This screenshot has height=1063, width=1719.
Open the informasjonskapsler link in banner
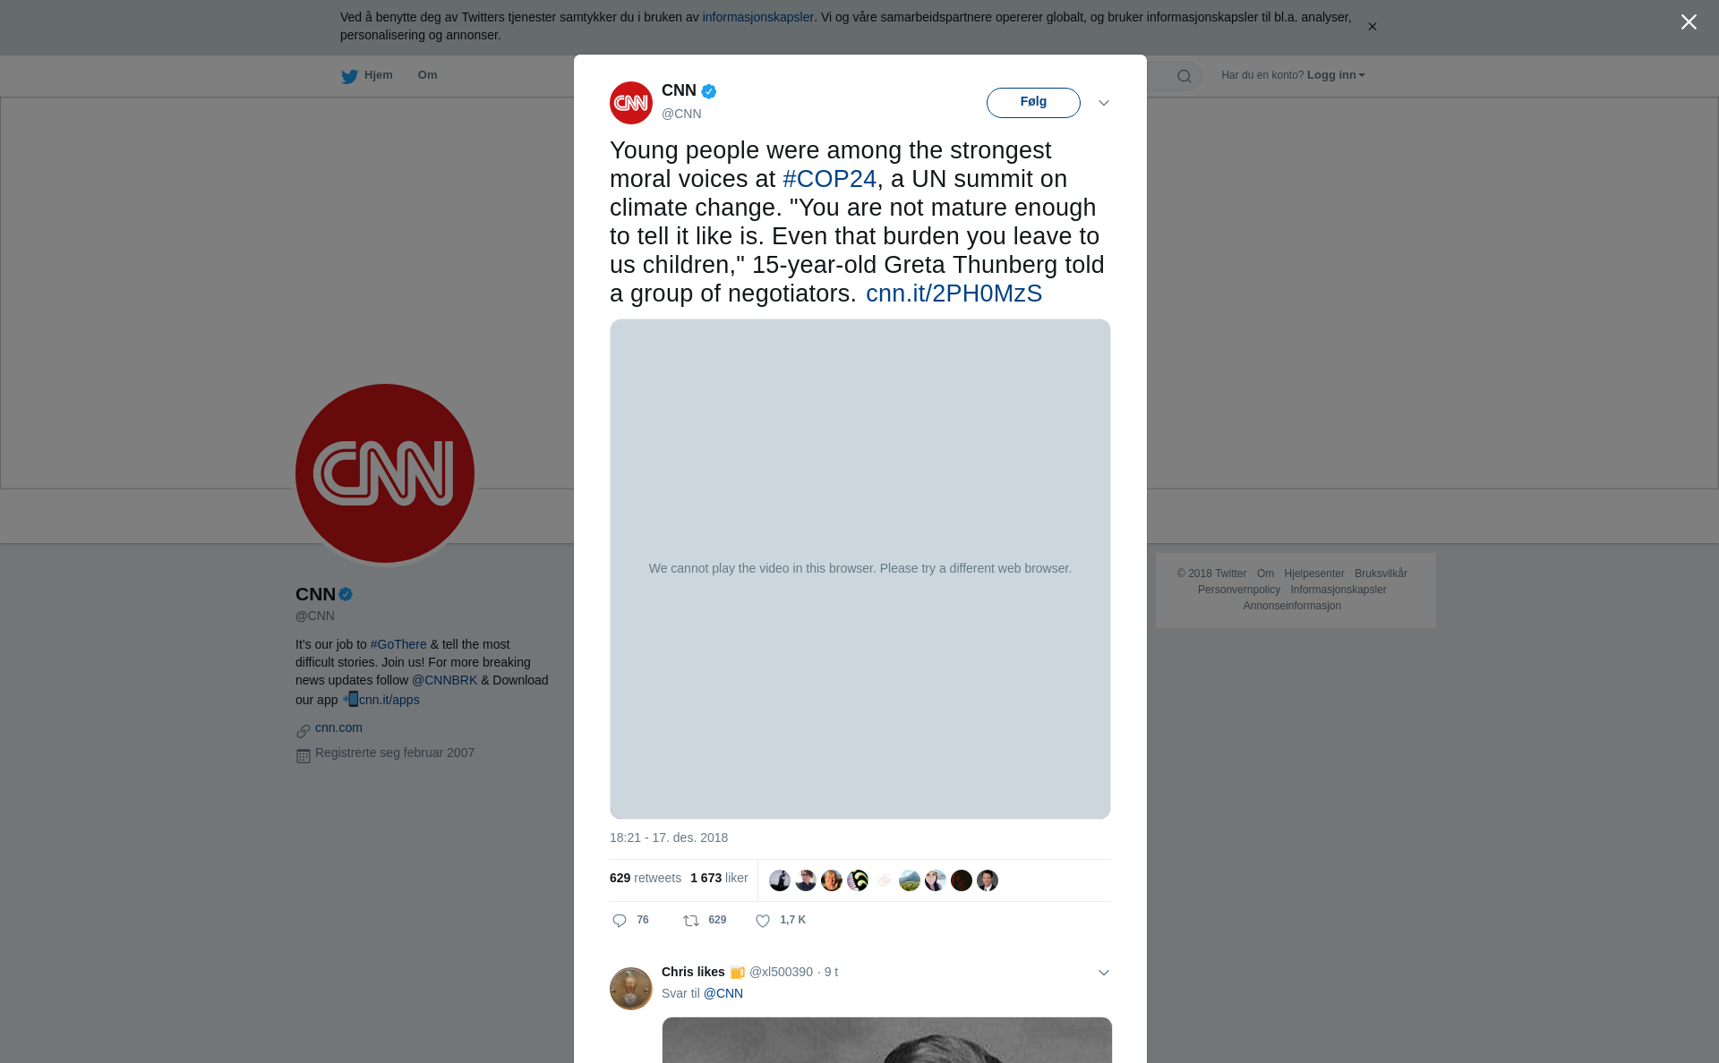(x=757, y=17)
